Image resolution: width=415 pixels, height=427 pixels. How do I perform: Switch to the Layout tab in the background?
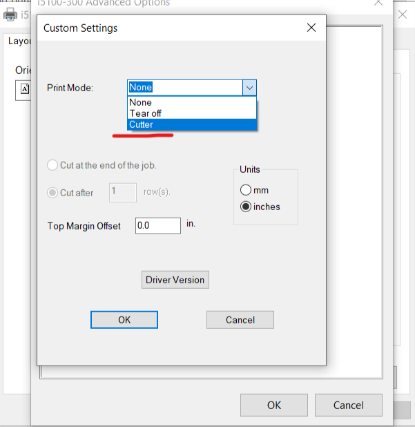tap(19, 41)
